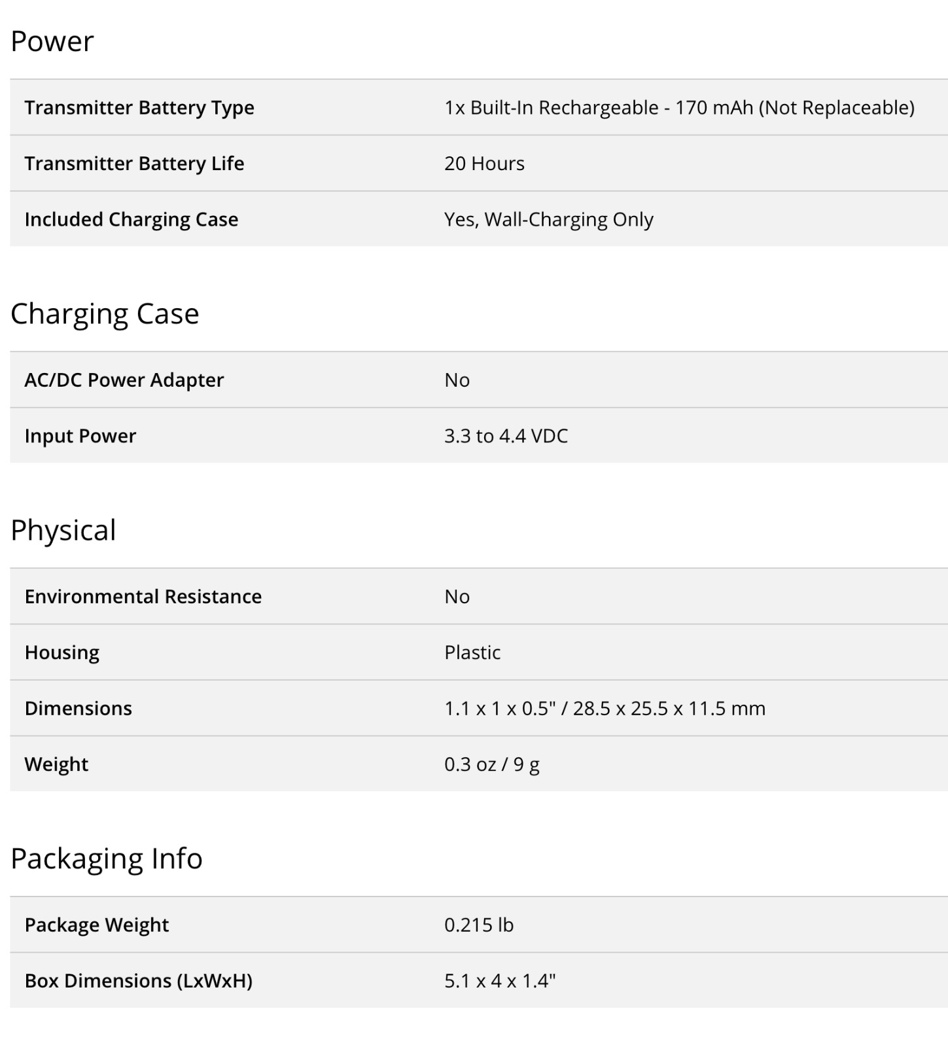Click the Housing row label
The image size is (948, 1047).
point(62,652)
